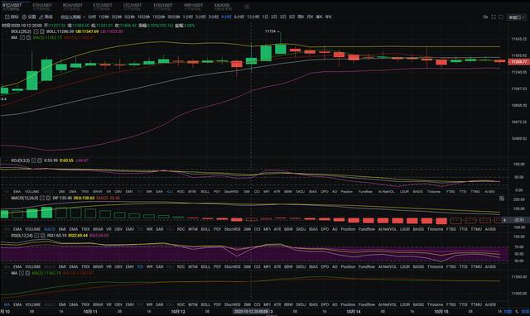
Task: Select LSUR in the KDJ panel indicator row
Action: tap(404, 191)
